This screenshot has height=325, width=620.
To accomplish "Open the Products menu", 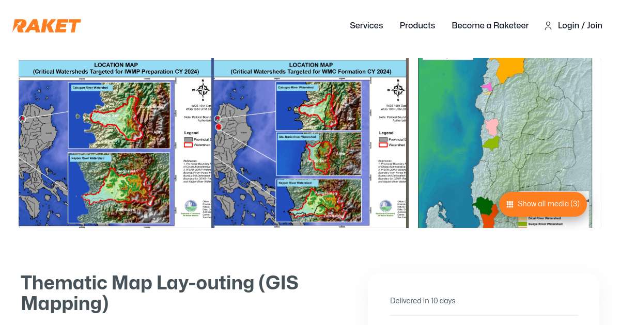I will tap(417, 26).
